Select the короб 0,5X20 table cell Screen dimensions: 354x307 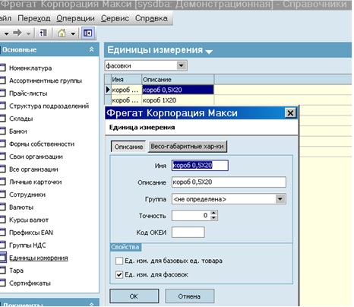click(178, 90)
